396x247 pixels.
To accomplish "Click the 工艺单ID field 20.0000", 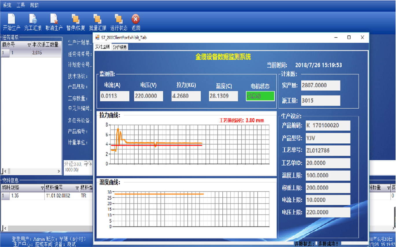I will [328, 163].
